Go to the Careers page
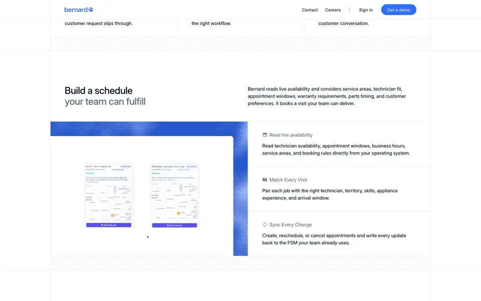Screen dimensions: 481x301 click(x=333, y=10)
